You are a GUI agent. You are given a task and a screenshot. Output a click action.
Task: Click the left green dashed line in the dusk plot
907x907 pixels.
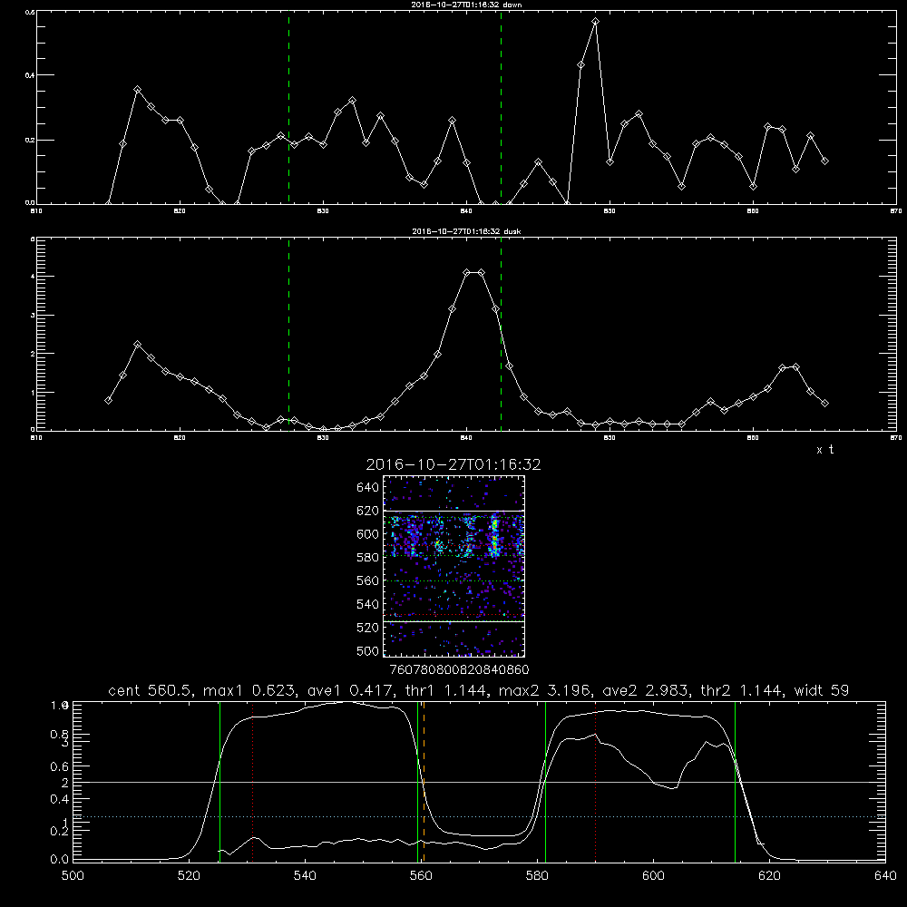pos(288,334)
